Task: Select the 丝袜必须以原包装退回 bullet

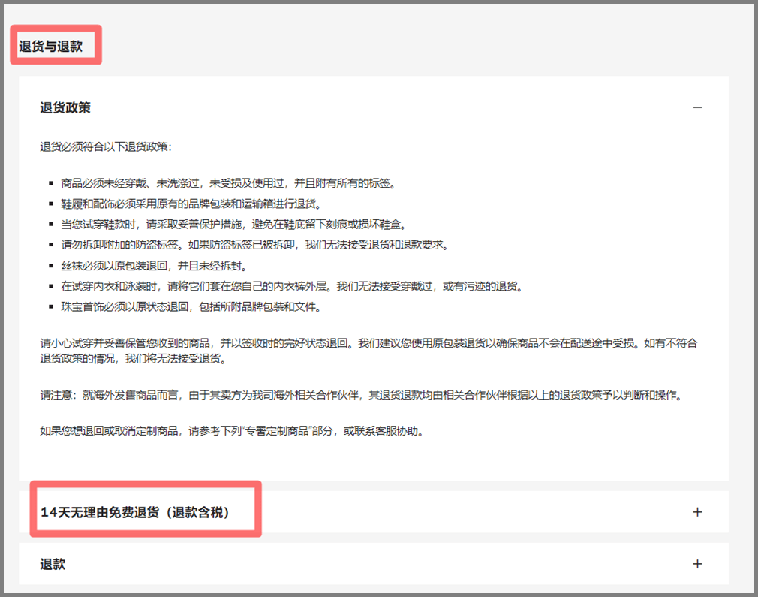Action: click(154, 266)
